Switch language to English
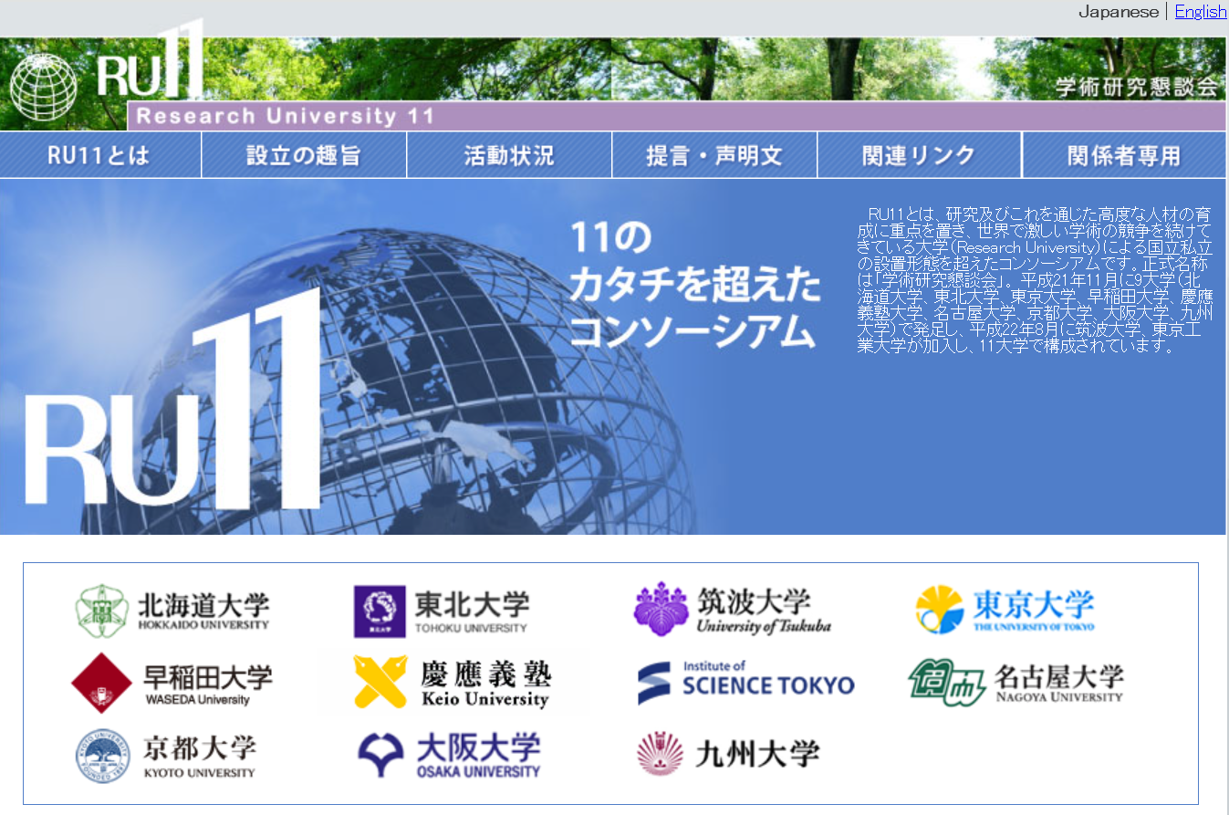 (1201, 12)
